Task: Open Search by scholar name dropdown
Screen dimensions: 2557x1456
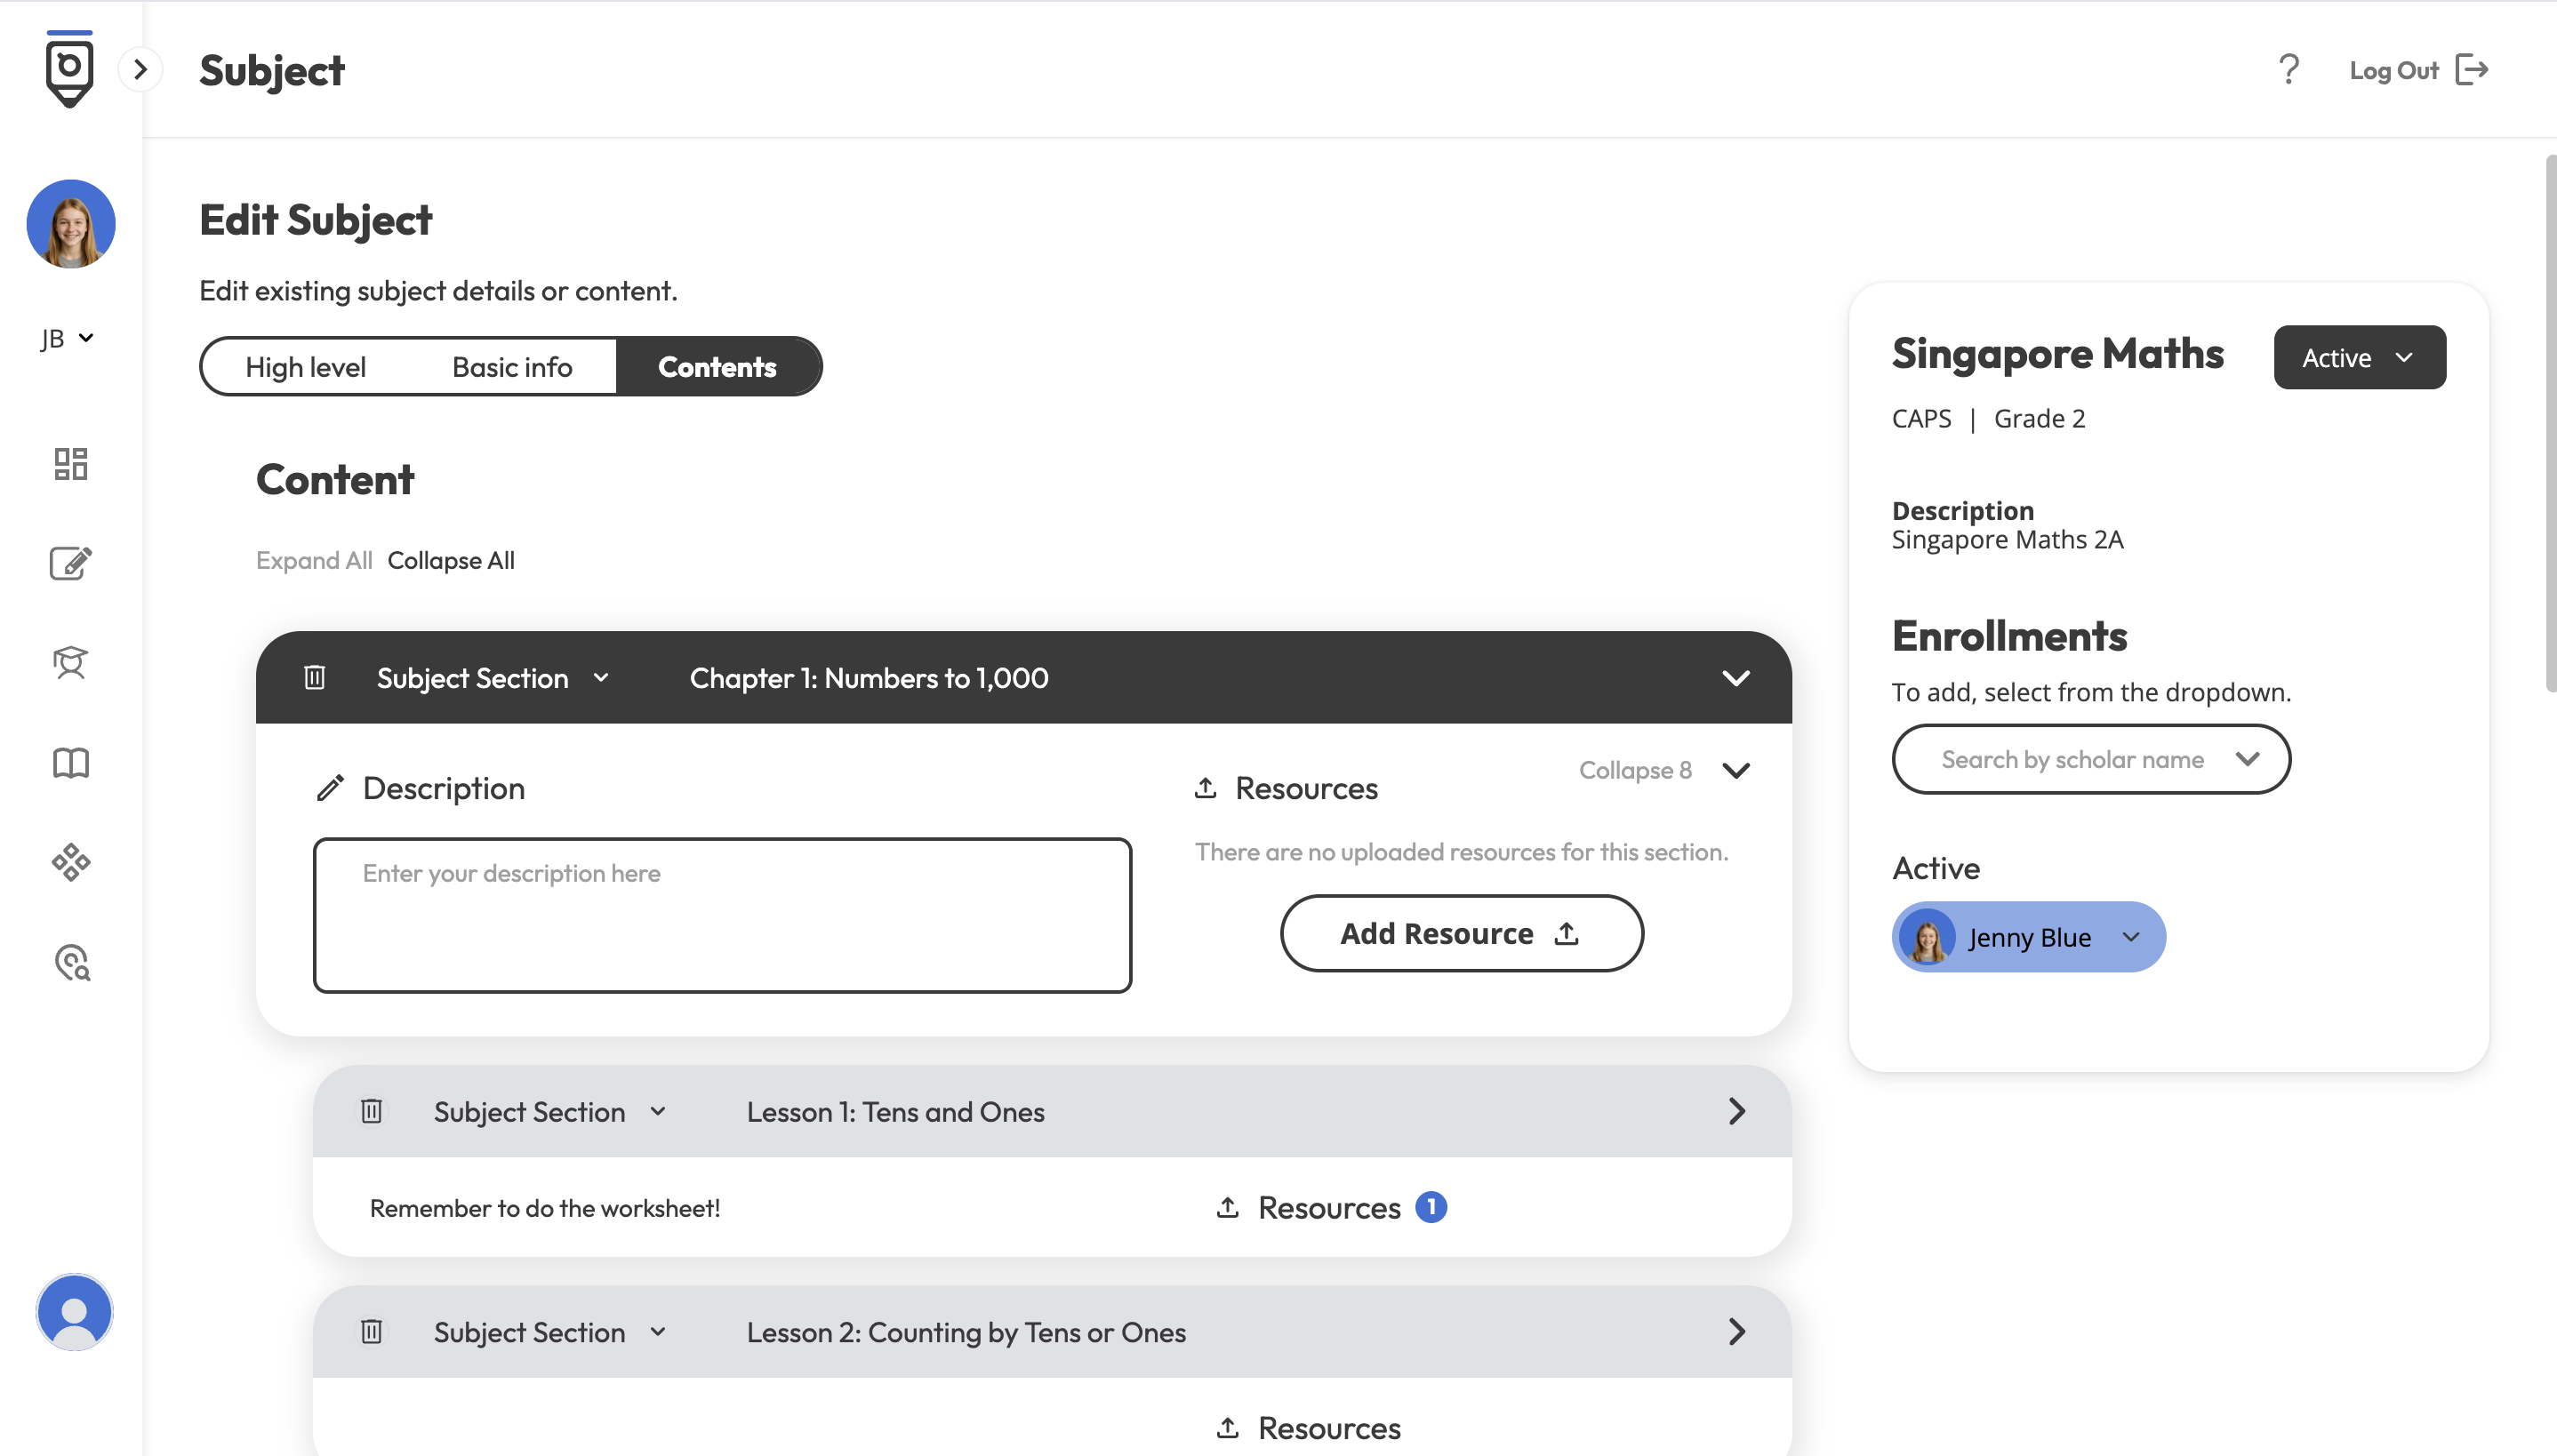Action: coord(2090,759)
